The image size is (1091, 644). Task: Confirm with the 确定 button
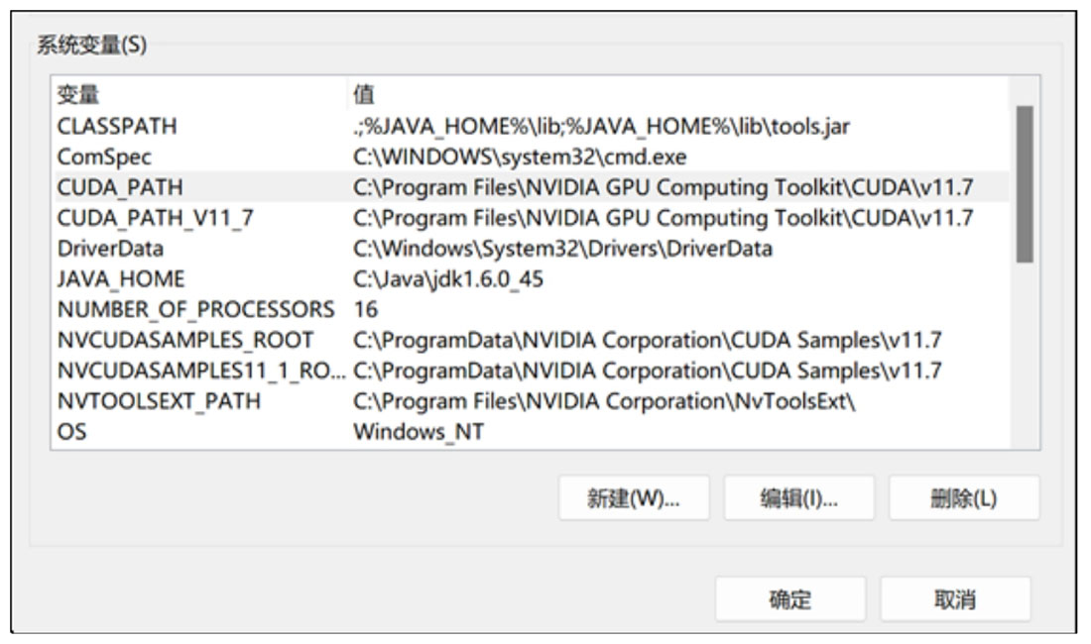[x=790, y=598]
